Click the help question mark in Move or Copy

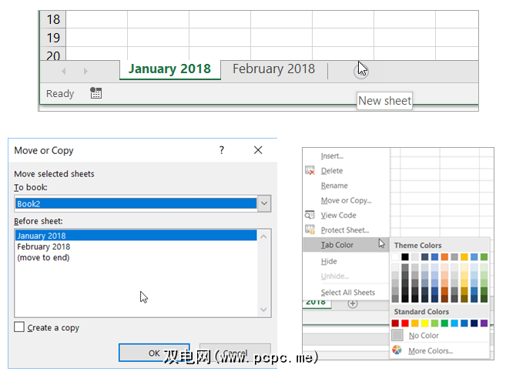click(222, 150)
